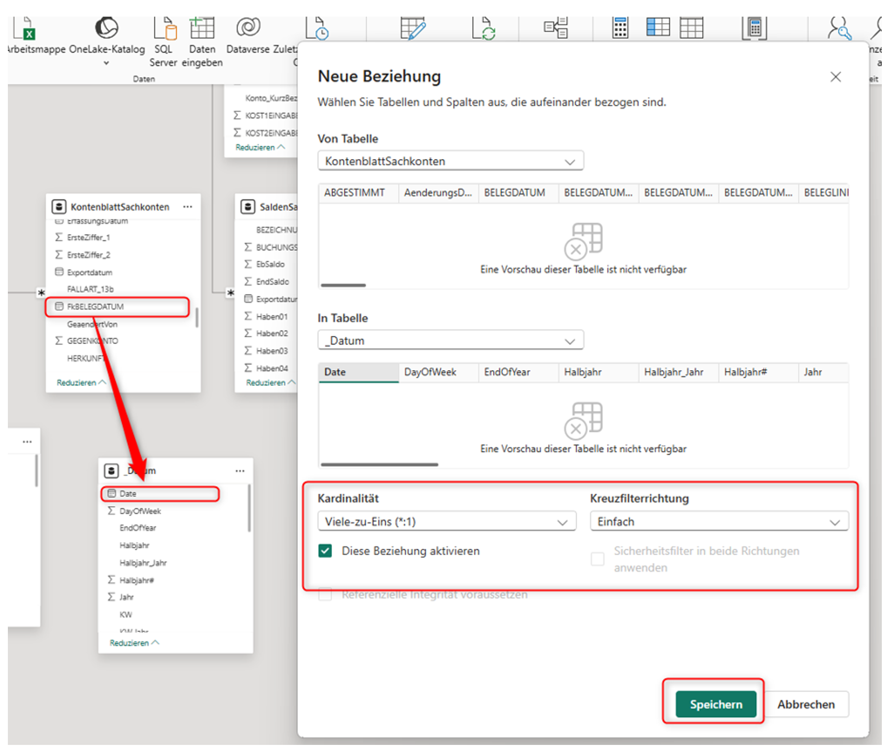This screenshot has width=892, height=750.
Task: Select the DayOfWeek column header
Action: pyautogui.click(x=438, y=372)
